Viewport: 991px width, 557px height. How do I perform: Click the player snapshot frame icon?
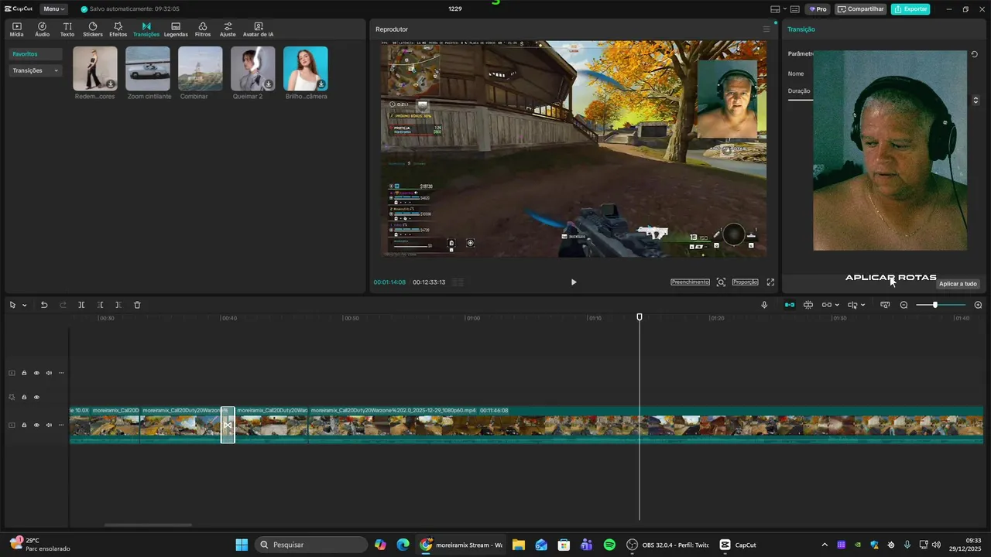721,282
